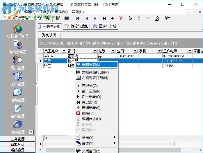Open 工资管理 sidebar module
203x153 pixels.
click(18, 79)
